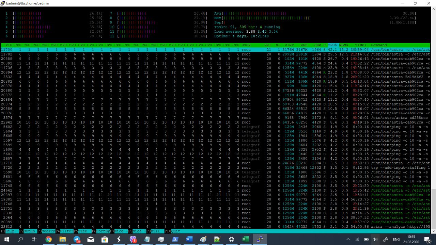The width and height of the screenshot is (436, 245).
Task: Open File Explorer from the taskbar
Action: [63, 239]
